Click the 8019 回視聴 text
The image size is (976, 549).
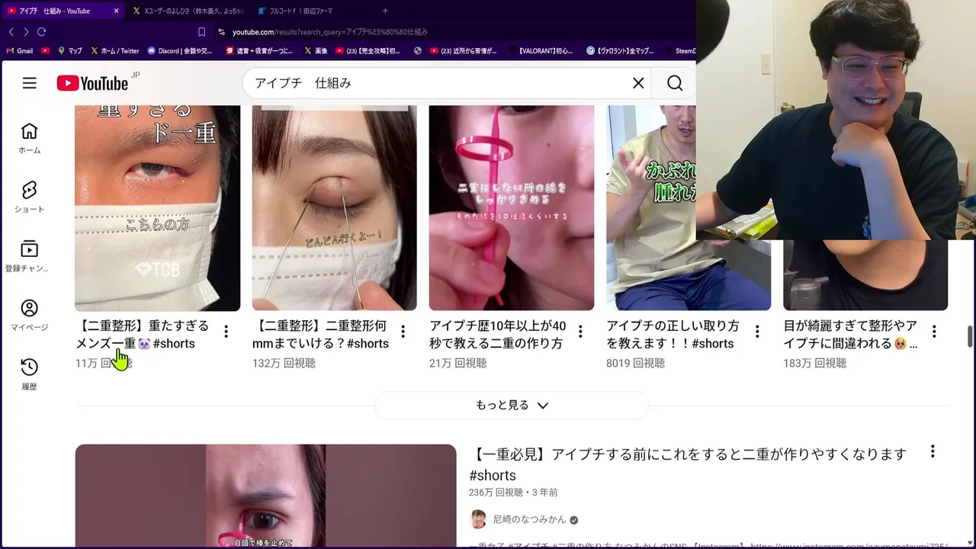click(x=635, y=363)
